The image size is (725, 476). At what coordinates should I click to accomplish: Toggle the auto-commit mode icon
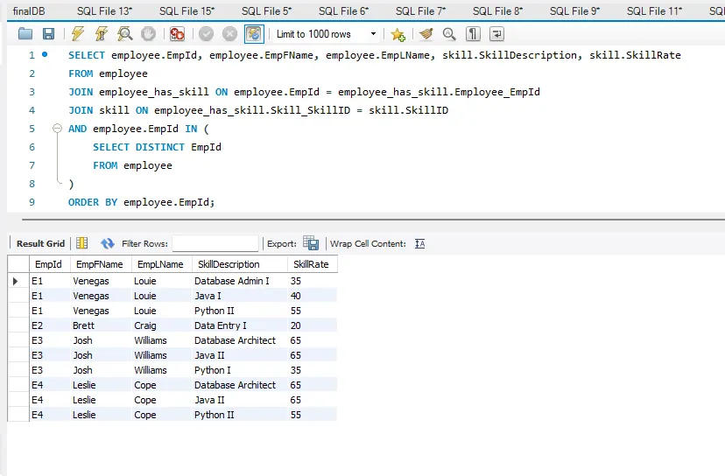coord(254,34)
